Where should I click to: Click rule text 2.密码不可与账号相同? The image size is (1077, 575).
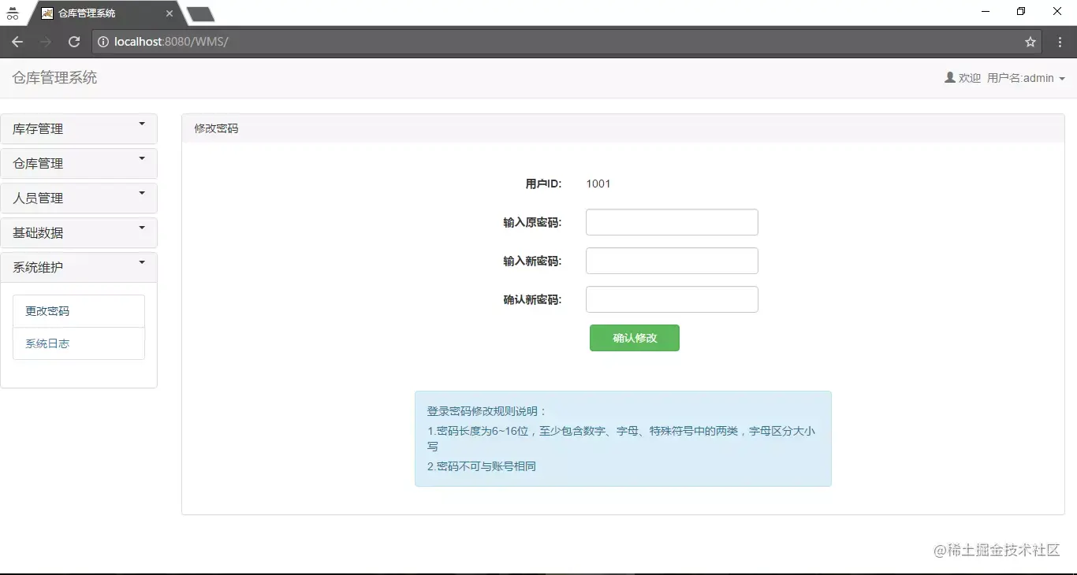[482, 466]
